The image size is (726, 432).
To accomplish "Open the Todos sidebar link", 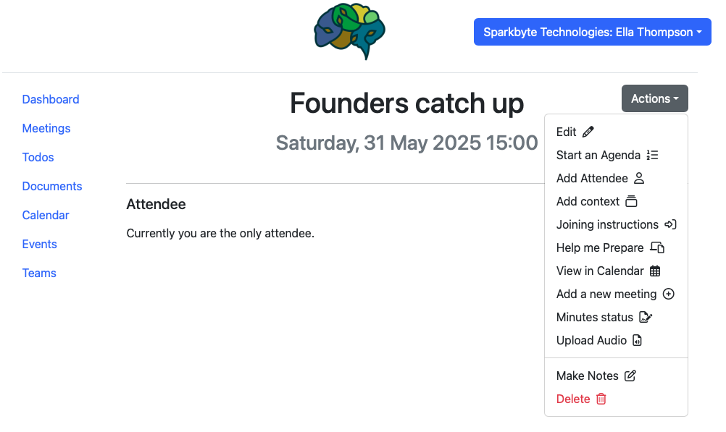I will click(38, 157).
